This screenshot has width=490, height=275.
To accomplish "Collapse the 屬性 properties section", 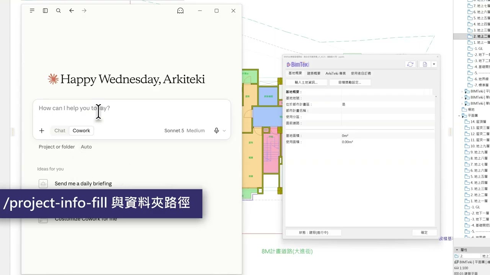I will point(457,250).
